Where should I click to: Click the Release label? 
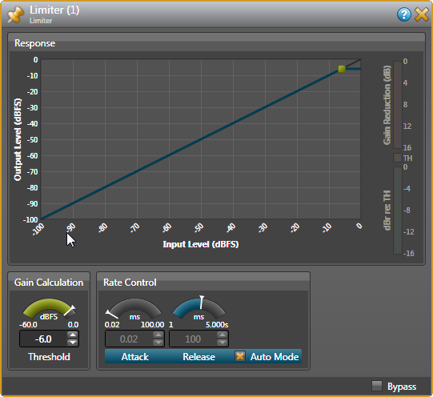tap(198, 357)
